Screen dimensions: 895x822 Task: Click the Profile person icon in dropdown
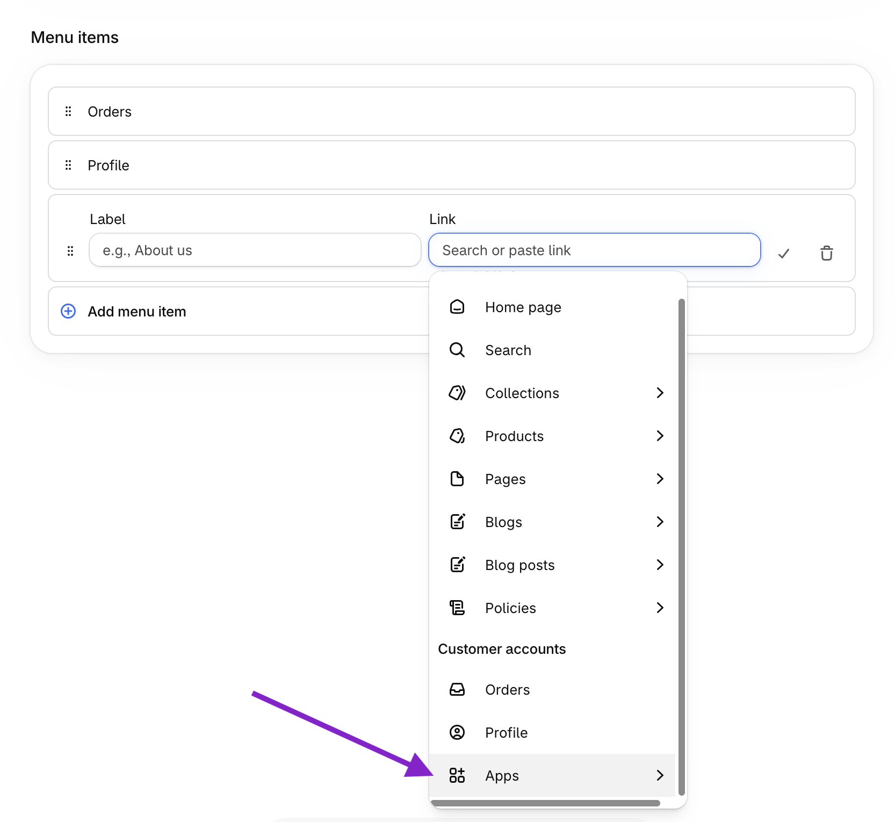click(457, 732)
